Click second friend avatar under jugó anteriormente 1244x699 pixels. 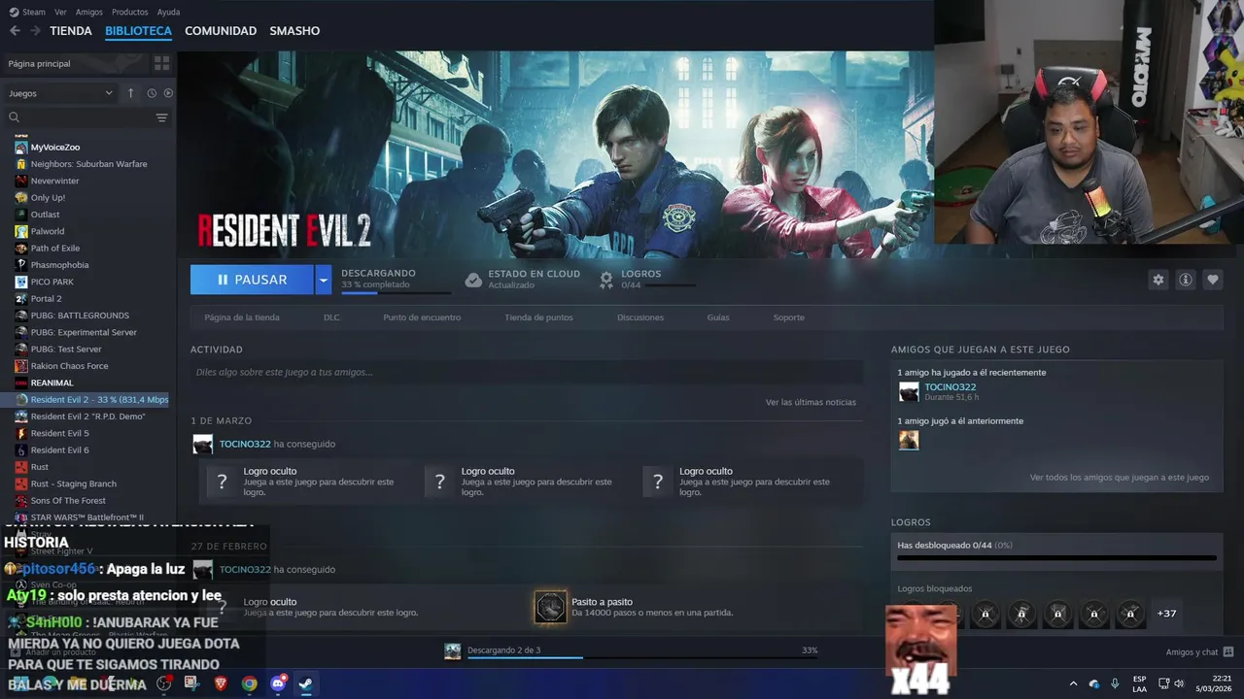(909, 441)
